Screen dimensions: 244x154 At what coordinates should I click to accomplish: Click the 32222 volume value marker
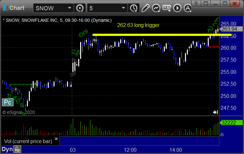pos(231,123)
